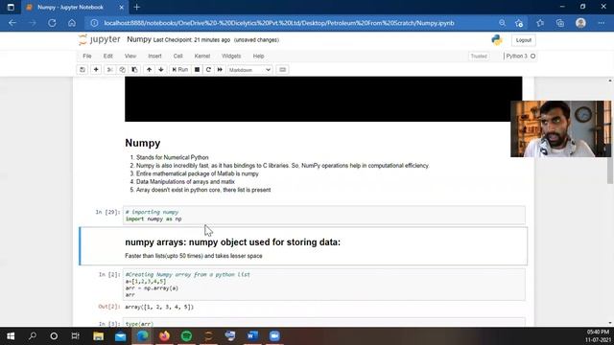Save notebook with the save icon

pos(83,70)
